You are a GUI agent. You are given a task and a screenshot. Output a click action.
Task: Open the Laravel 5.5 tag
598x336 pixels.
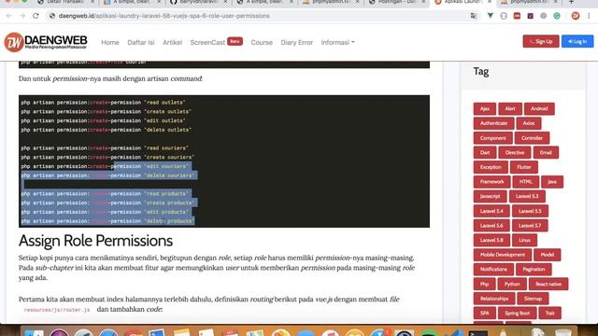coord(530,211)
